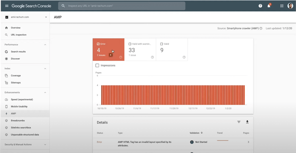Enable the Impressions checkbox
The height and width of the screenshot is (153, 296).
97,66
